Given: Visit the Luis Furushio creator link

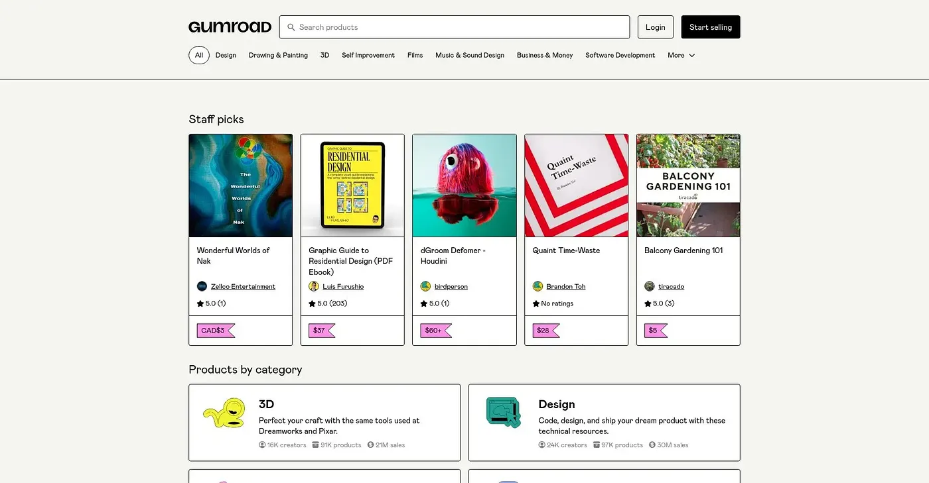Looking at the screenshot, I should click(x=343, y=287).
